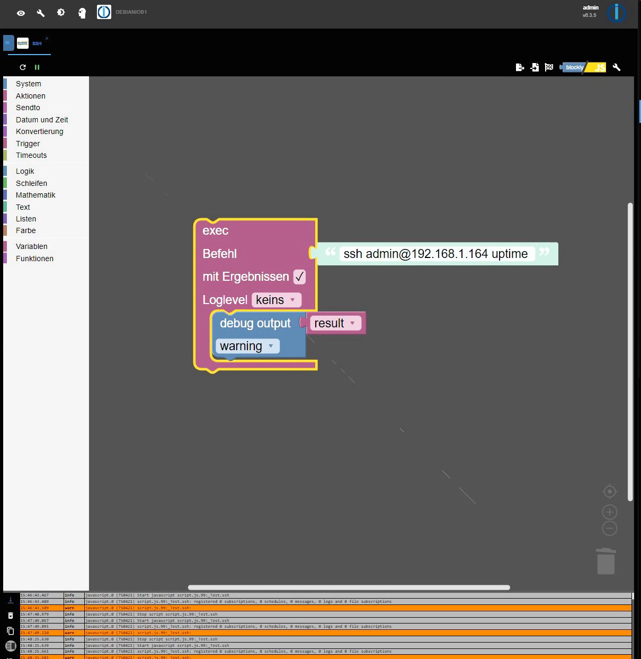Open the Loglevel keins dropdown

coord(276,300)
